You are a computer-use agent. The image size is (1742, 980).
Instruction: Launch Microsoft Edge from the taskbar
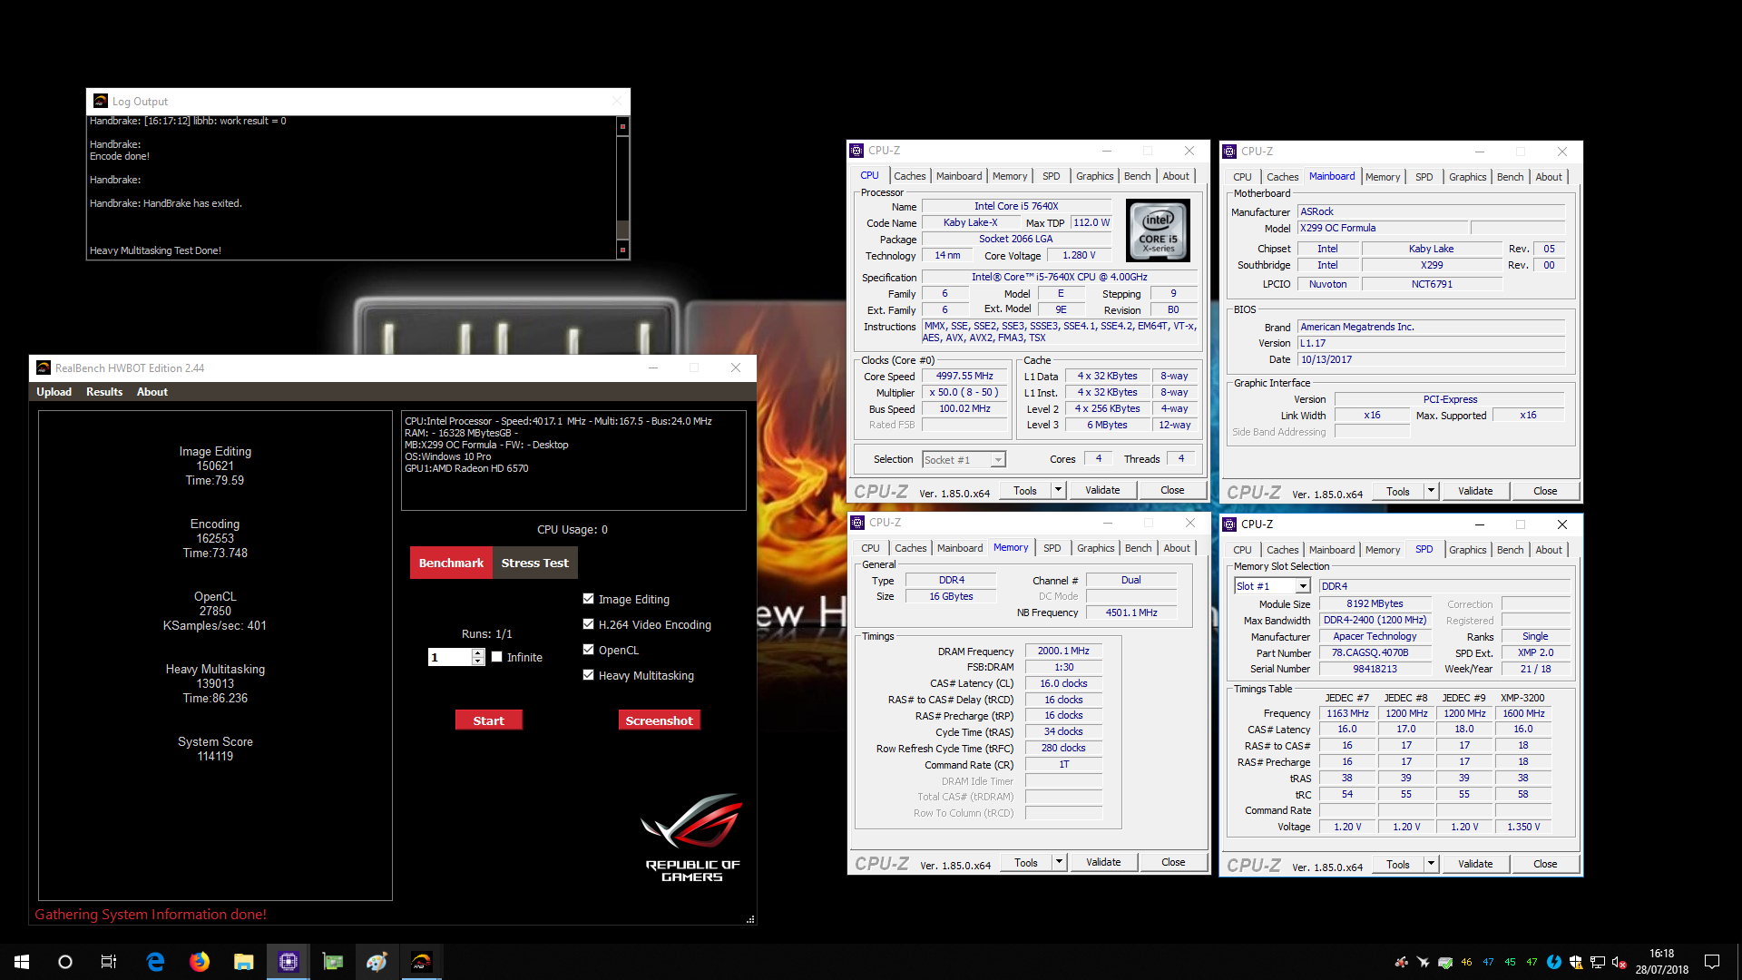155,962
